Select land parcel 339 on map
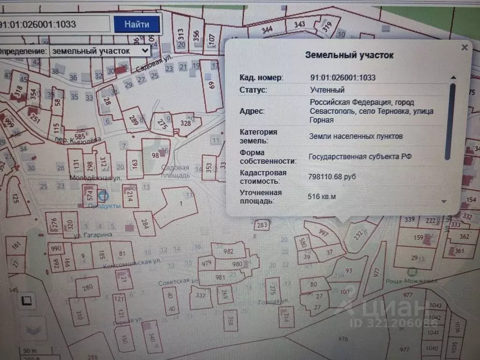 (x=409, y=219)
